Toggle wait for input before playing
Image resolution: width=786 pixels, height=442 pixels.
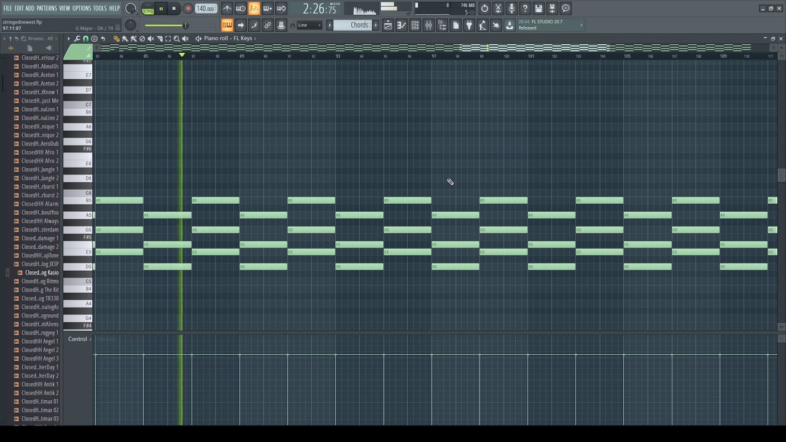[241, 9]
